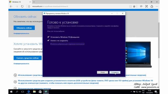Screen dimensions: 168x94
Task: Expand section about creating installation media
Action: coord(15,82)
